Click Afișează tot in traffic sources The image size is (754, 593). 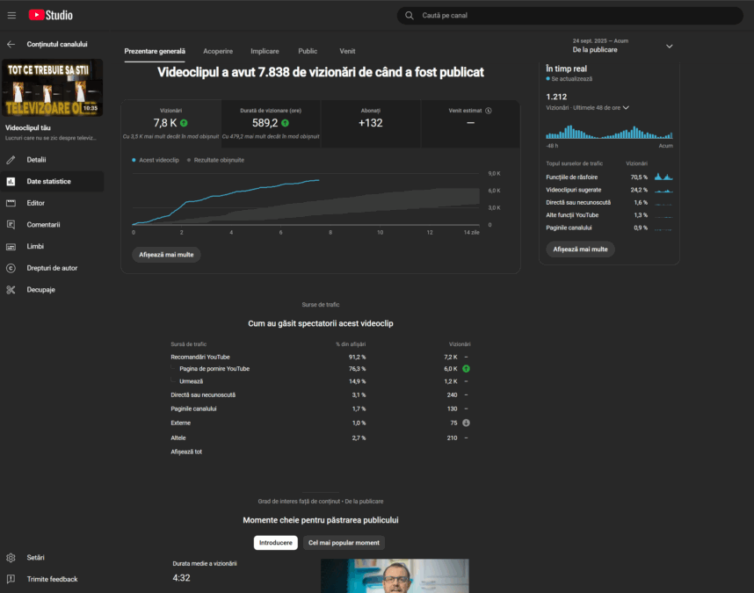(185, 451)
